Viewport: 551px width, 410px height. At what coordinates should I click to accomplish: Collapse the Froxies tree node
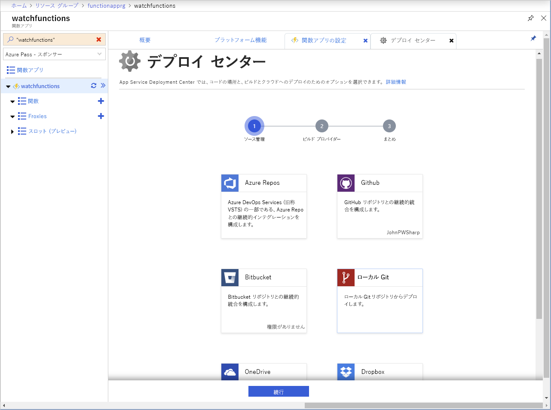(12, 117)
